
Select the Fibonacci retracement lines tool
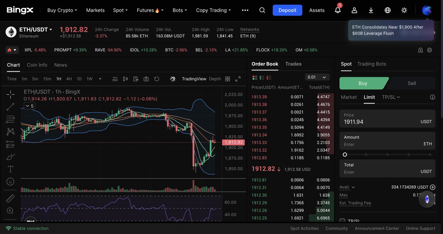(x=10, y=119)
